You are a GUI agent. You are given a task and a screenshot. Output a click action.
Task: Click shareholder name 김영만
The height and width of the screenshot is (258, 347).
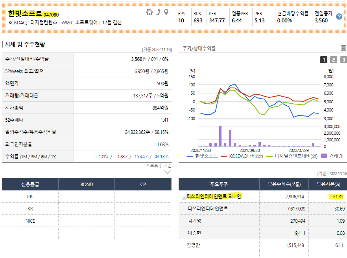pos(193,245)
